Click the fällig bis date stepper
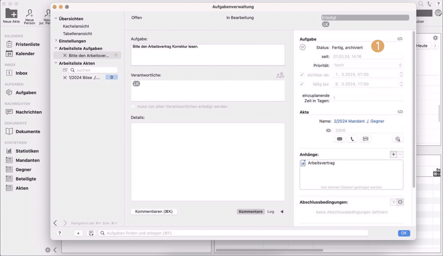This screenshot has height=256, width=443. point(401,84)
